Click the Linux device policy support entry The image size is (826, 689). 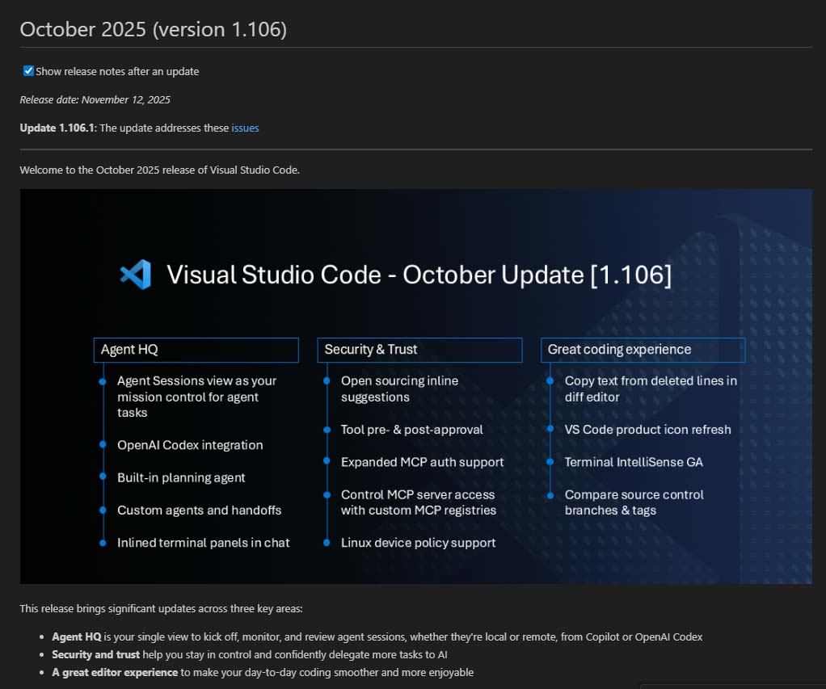click(418, 542)
